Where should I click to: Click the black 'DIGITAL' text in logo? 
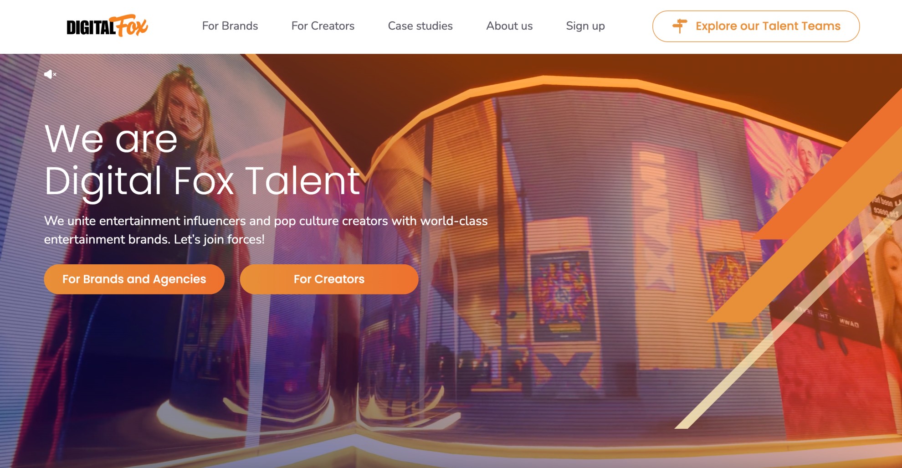pos(91,28)
